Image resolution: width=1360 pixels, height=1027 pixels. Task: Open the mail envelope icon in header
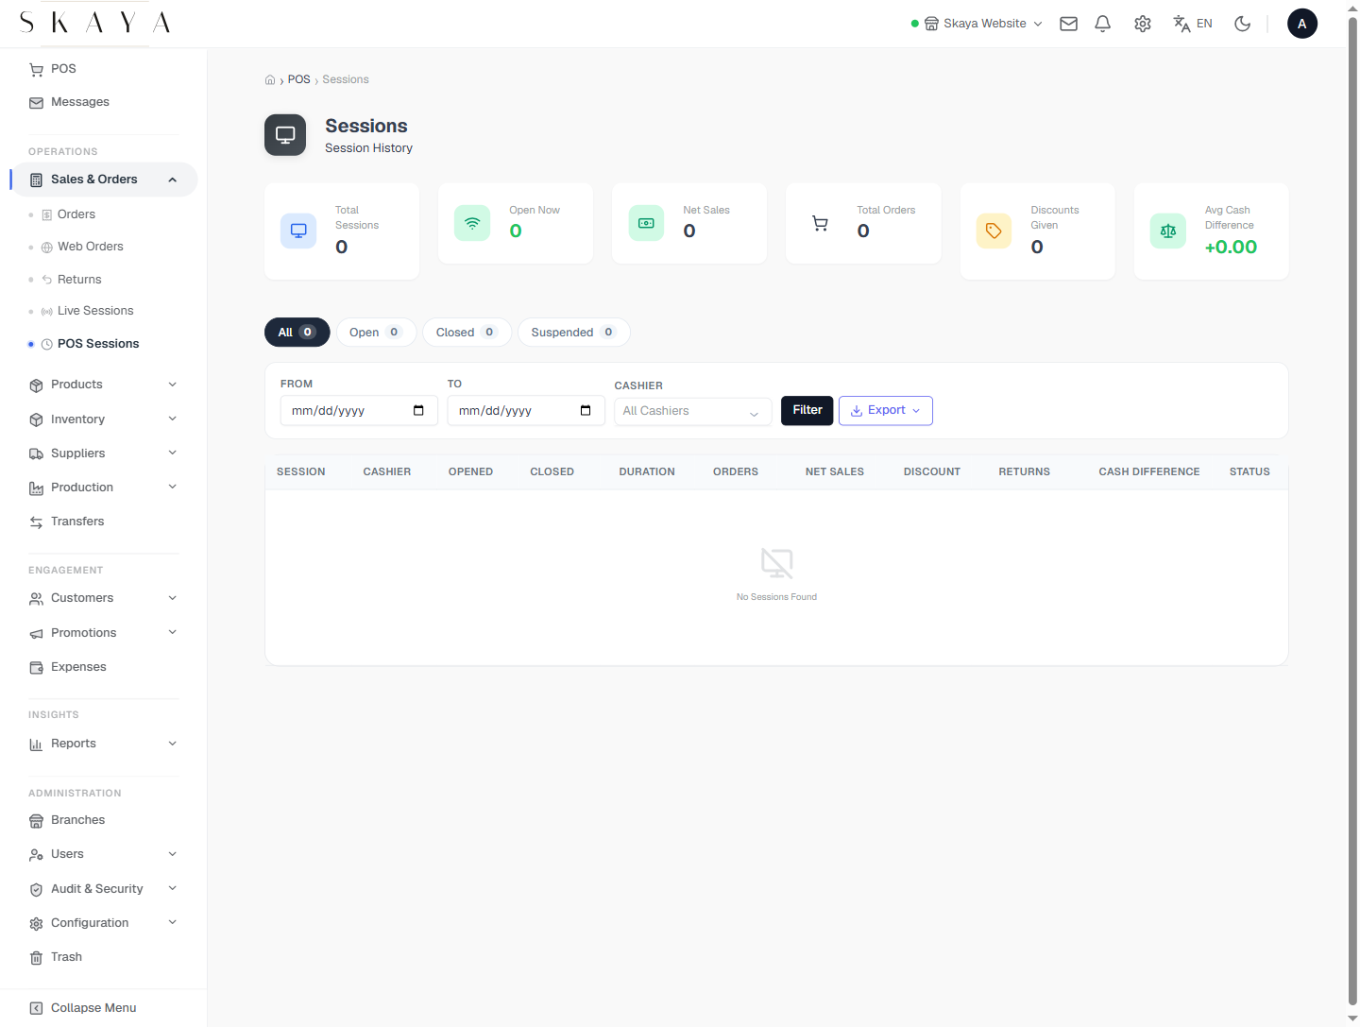pyautogui.click(x=1068, y=24)
